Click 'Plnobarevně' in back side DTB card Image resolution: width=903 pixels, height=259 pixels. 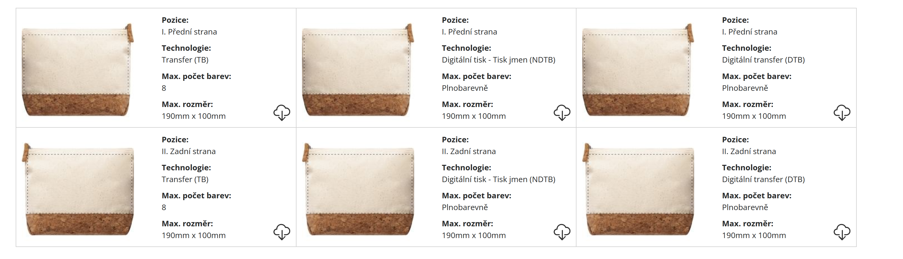click(744, 207)
